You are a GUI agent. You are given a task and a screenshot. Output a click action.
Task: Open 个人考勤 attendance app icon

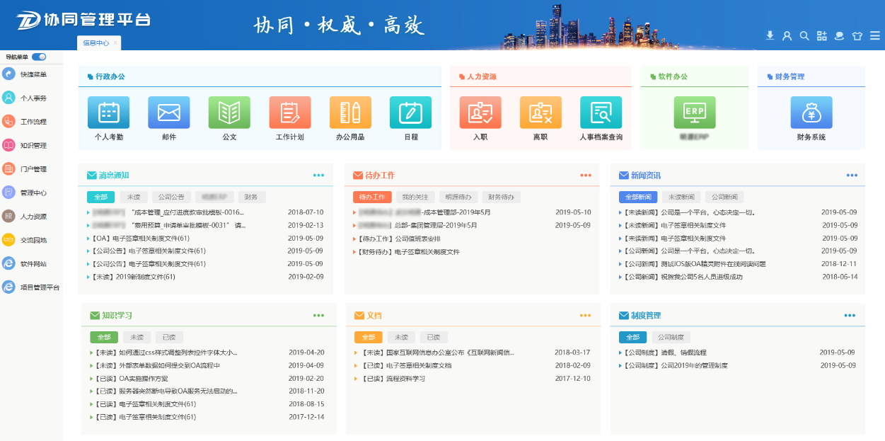coord(108,113)
